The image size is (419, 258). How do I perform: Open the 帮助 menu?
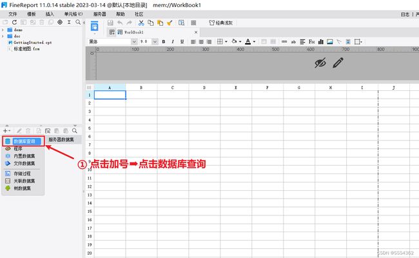[x=121, y=14]
